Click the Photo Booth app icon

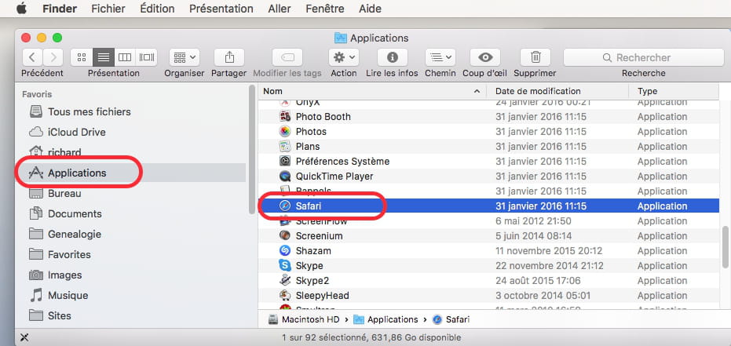(285, 116)
